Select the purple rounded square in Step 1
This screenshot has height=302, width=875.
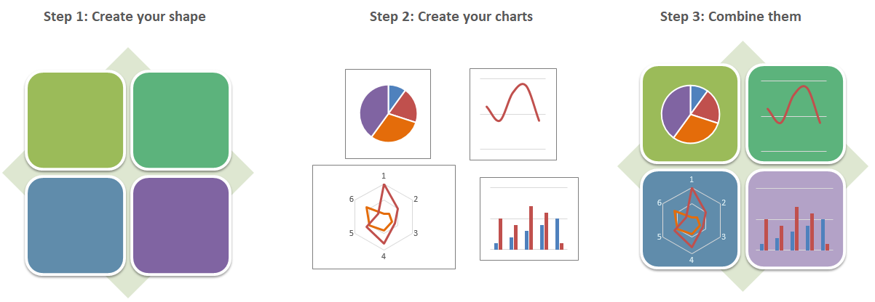pos(181,225)
